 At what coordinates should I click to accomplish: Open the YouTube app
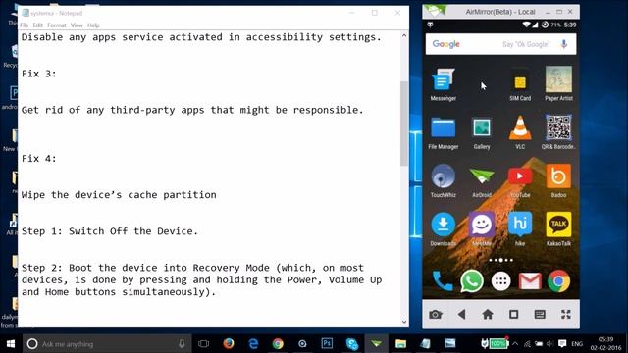(520, 182)
